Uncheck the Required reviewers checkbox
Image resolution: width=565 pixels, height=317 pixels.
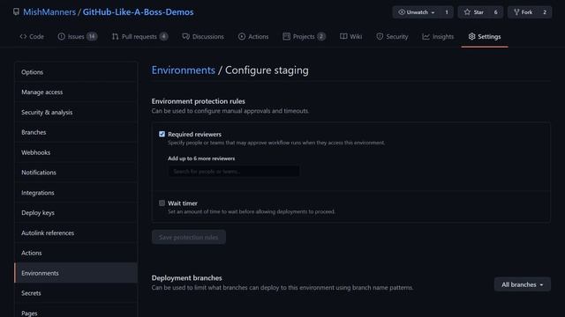click(x=162, y=134)
